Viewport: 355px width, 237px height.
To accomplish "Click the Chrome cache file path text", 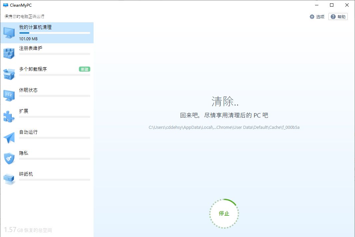I will tap(224, 127).
